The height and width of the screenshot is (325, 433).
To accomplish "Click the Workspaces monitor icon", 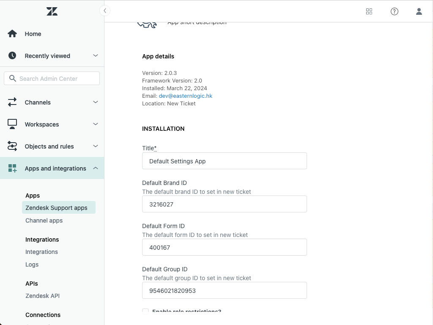I will (x=12, y=124).
